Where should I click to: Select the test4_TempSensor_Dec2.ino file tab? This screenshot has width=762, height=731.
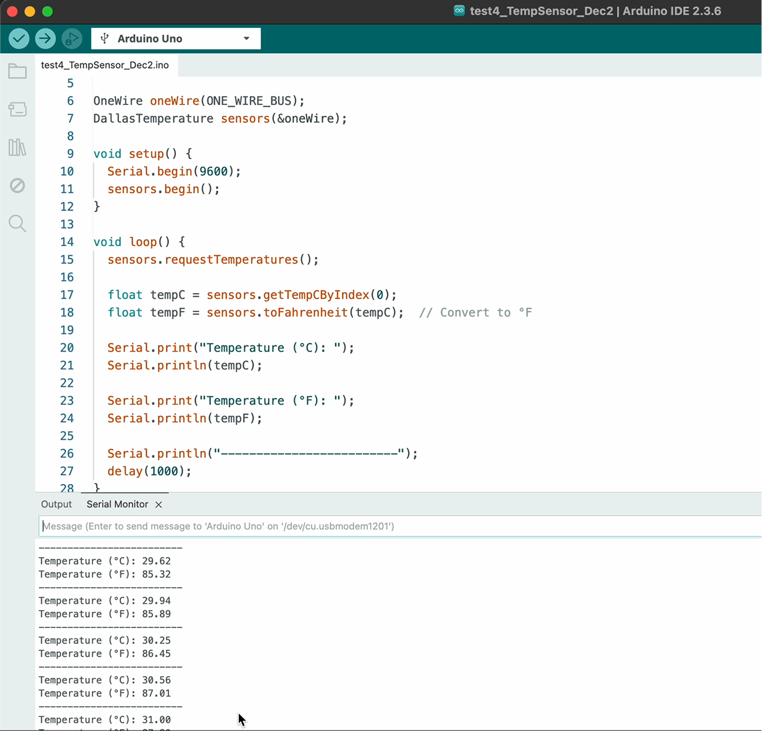point(105,65)
